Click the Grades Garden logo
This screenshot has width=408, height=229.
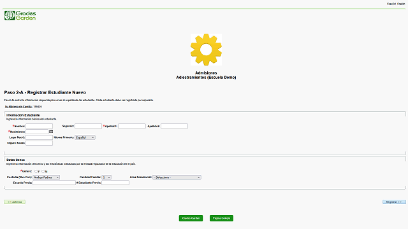coord(20,15)
